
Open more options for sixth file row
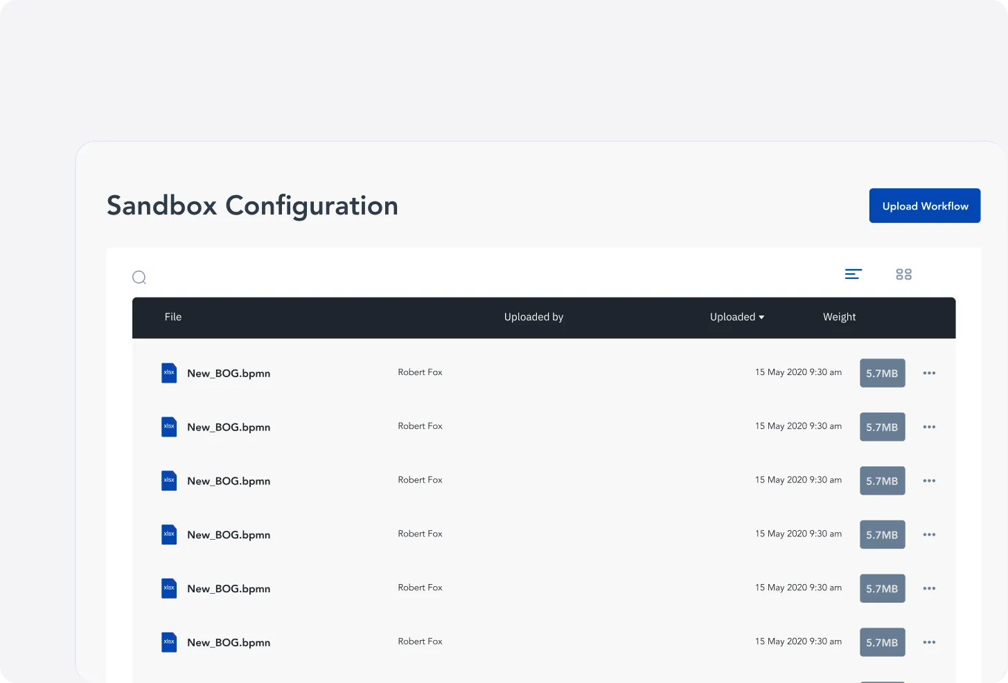929,643
